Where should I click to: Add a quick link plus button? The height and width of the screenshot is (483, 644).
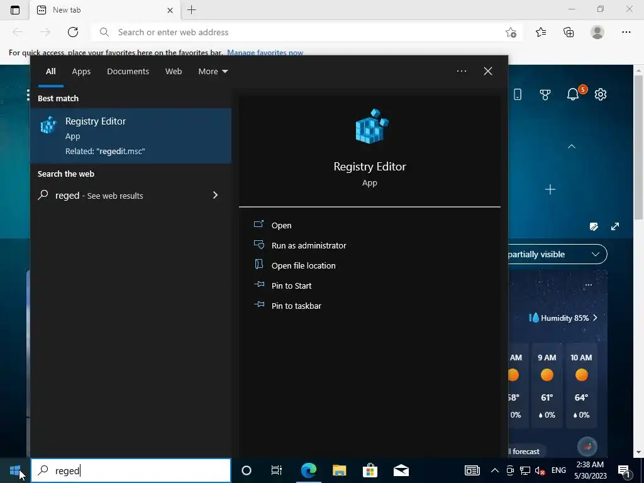point(550,189)
